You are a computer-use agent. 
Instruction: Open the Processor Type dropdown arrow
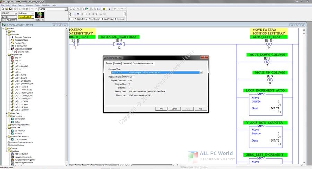click(201, 73)
